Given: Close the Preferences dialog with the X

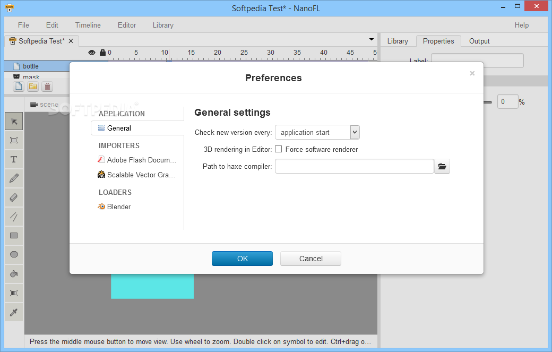Looking at the screenshot, I should click(472, 73).
